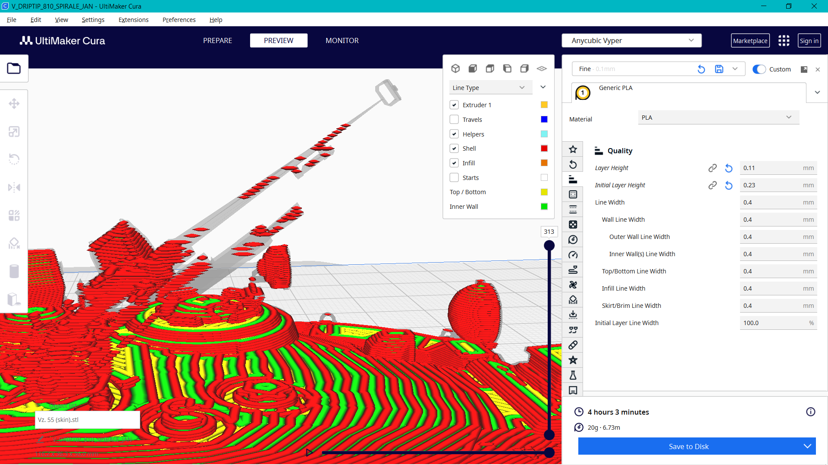828x465 pixels.
Task: Enable the Travels line type visibility
Action: tap(454, 119)
